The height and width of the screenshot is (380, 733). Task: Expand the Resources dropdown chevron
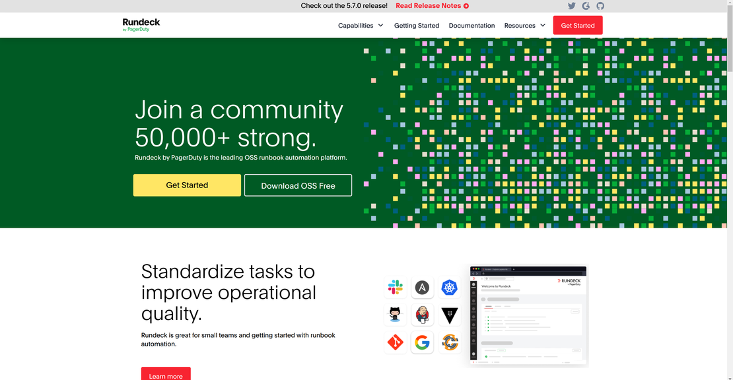click(x=543, y=25)
